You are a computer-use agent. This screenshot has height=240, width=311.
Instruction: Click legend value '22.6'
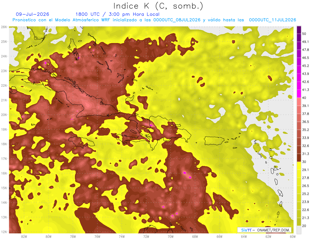tap(306, 210)
